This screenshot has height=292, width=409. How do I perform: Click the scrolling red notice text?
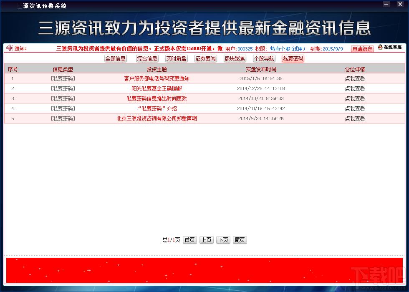139,48
